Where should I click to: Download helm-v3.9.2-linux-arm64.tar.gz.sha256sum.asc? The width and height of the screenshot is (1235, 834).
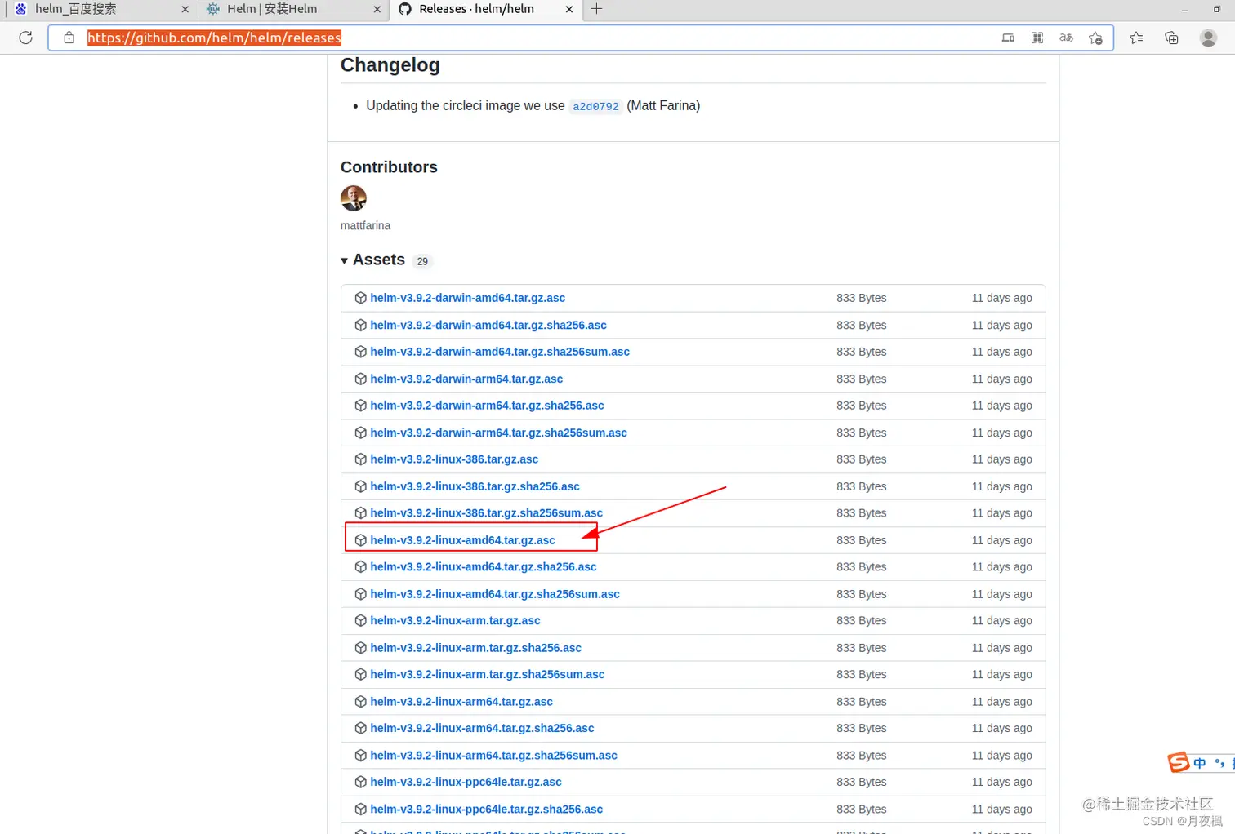(493, 756)
